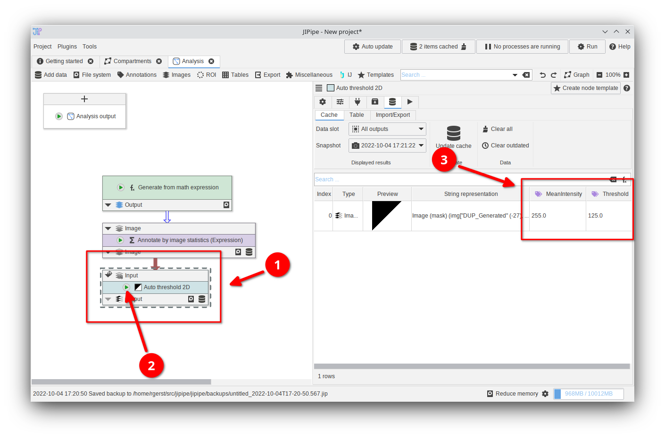Click the Clear outdated button
The height and width of the screenshot is (438, 665).
pos(505,146)
